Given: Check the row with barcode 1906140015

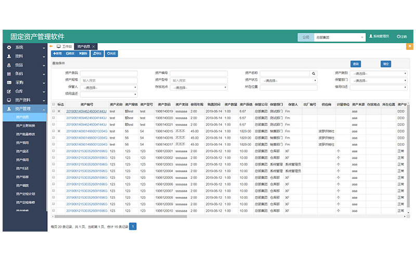Looking at the screenshot, I should pos(54,131).
